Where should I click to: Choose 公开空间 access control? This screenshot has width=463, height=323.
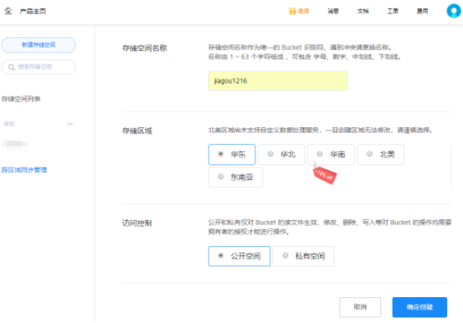[239, 256]
